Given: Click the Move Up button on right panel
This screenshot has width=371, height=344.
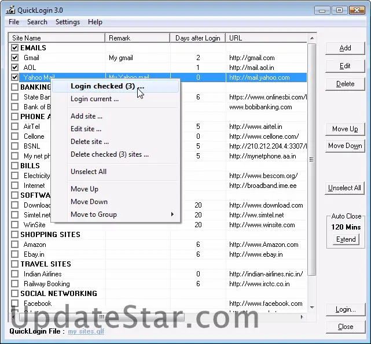Looking at the screenshot, I should click(345, 129).
